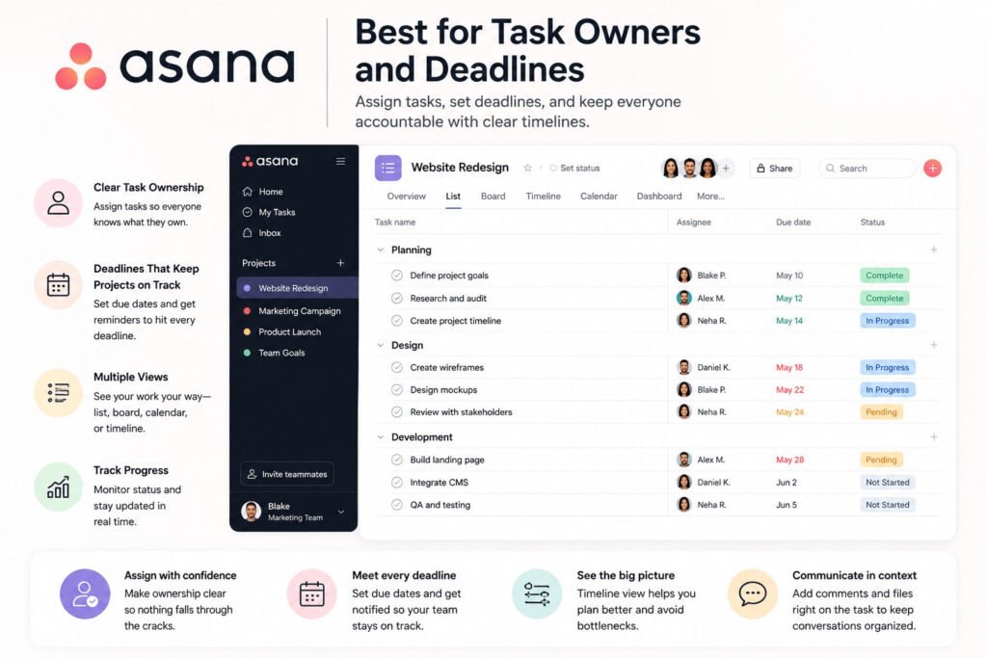The height and width of the screenshot is (658, 987).
Task: Click the red plus create button
Action: [932, 168]
